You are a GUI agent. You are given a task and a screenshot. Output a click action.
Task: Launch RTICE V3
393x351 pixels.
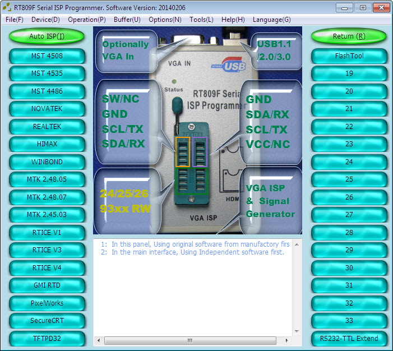tap(47, 250)
